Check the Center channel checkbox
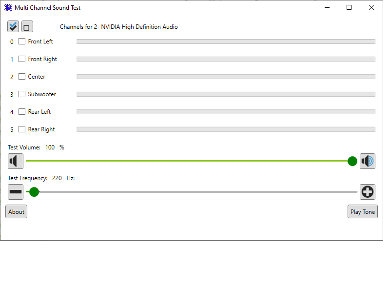390x293 pixels. (x=22, y=77)
